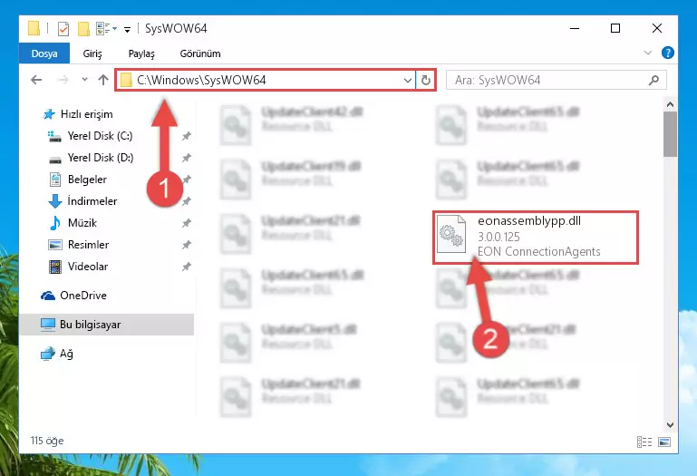The image size is (697, 476).
Task: Go forward with the right arrow button
Action: (63, 80)
